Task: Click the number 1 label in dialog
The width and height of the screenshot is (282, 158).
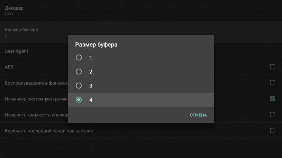Action: click(91, 58)
